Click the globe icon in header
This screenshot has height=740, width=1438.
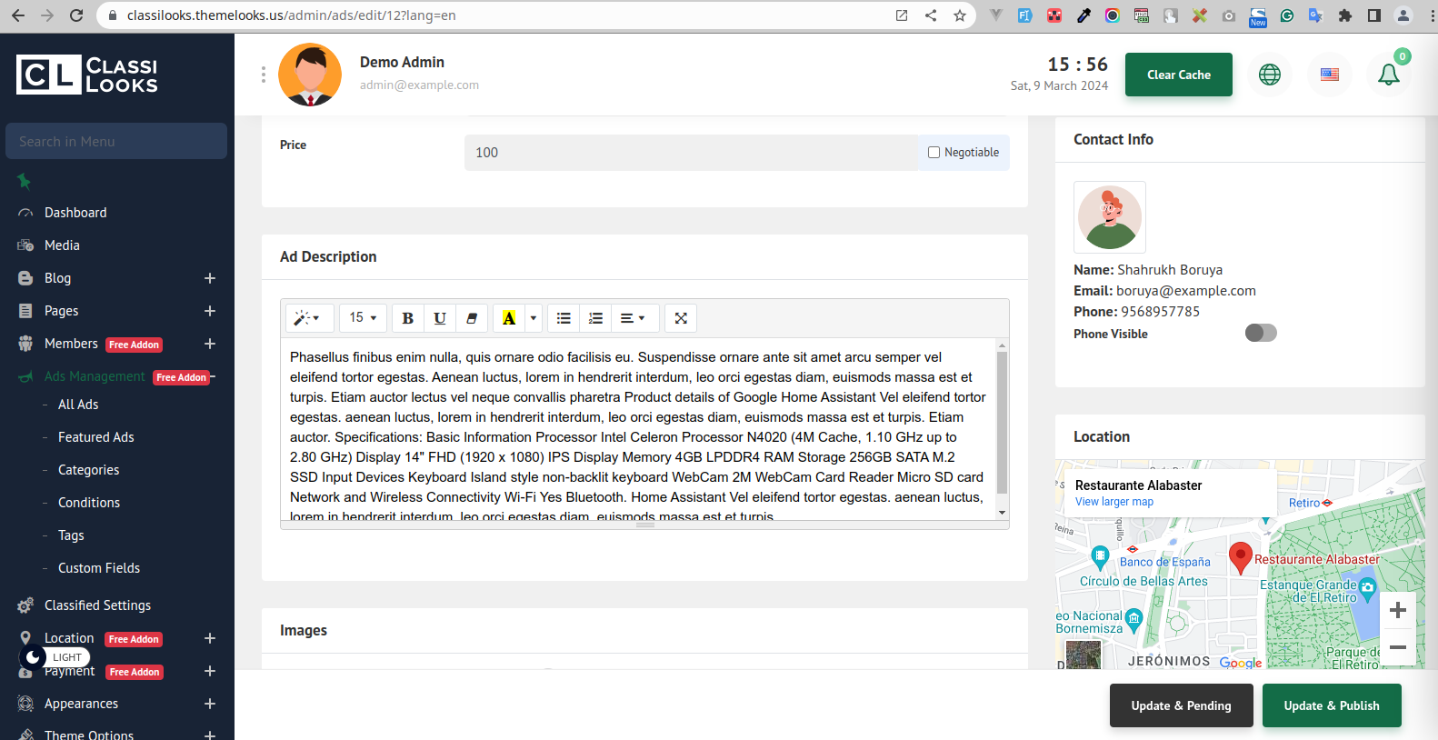tap(1270, 75)
